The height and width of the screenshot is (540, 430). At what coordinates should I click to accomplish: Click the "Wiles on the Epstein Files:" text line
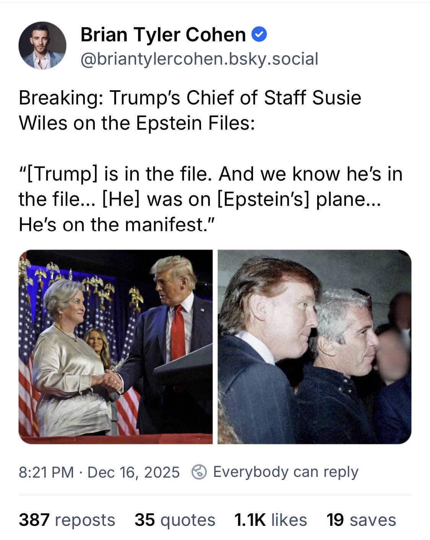tap(137, 122)
